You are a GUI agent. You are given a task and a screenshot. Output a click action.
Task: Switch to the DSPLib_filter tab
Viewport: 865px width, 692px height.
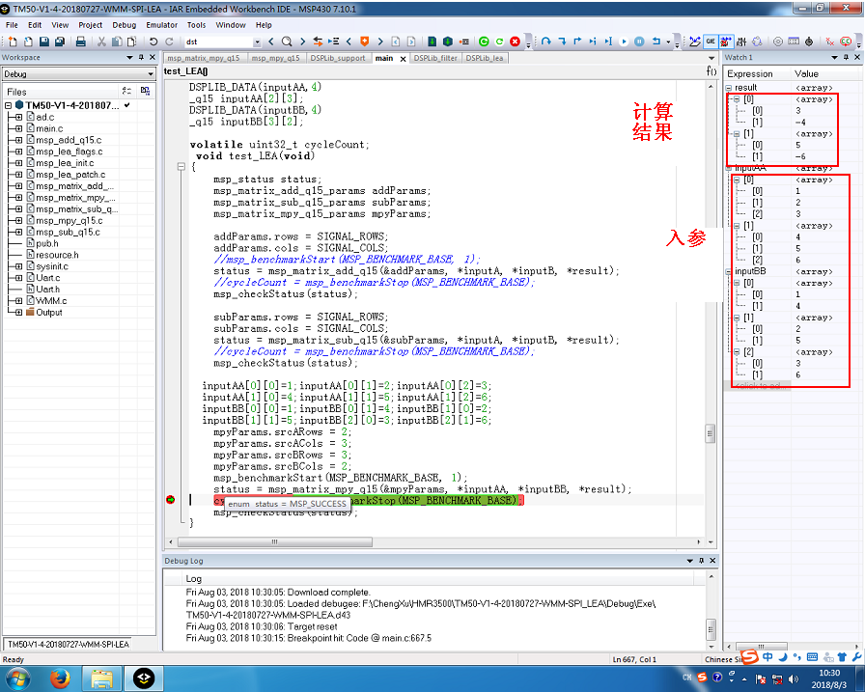434,58
